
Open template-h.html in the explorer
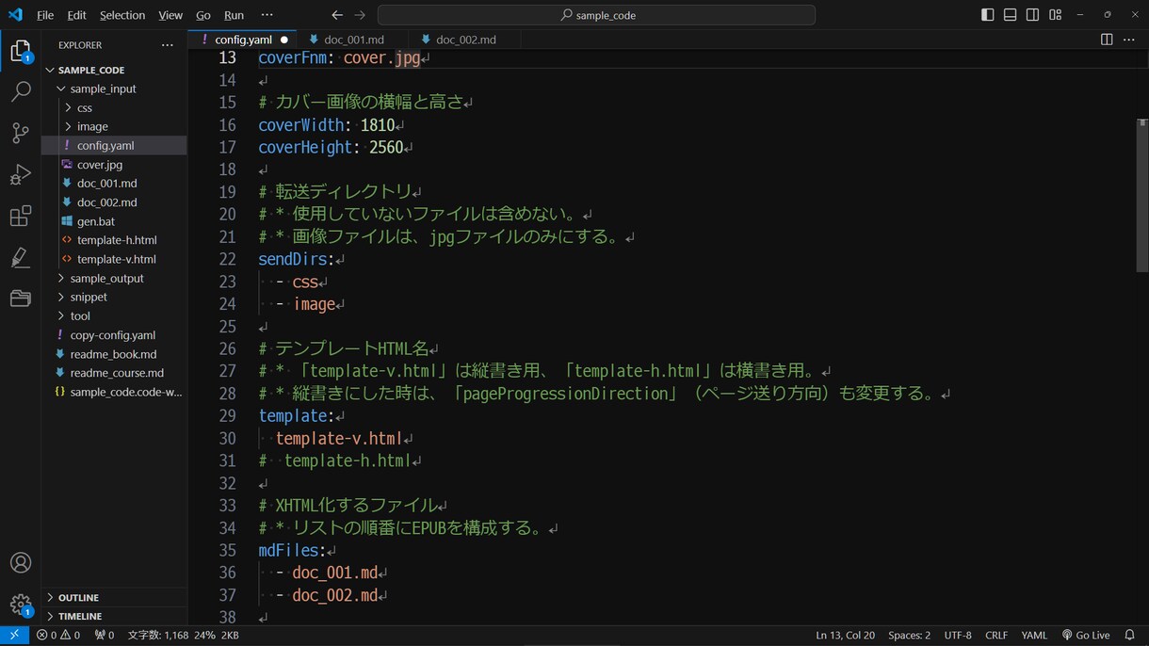(x=114, y=240)
